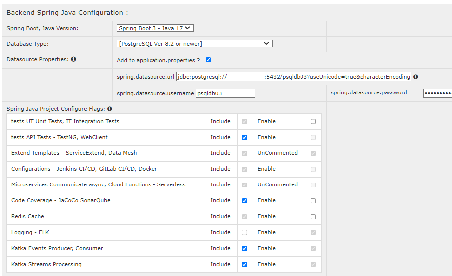Click Enable checkbox for Configurations Jenkins row
The width and height of the screenshot is (452, 276).
click(x=313, y=169)
